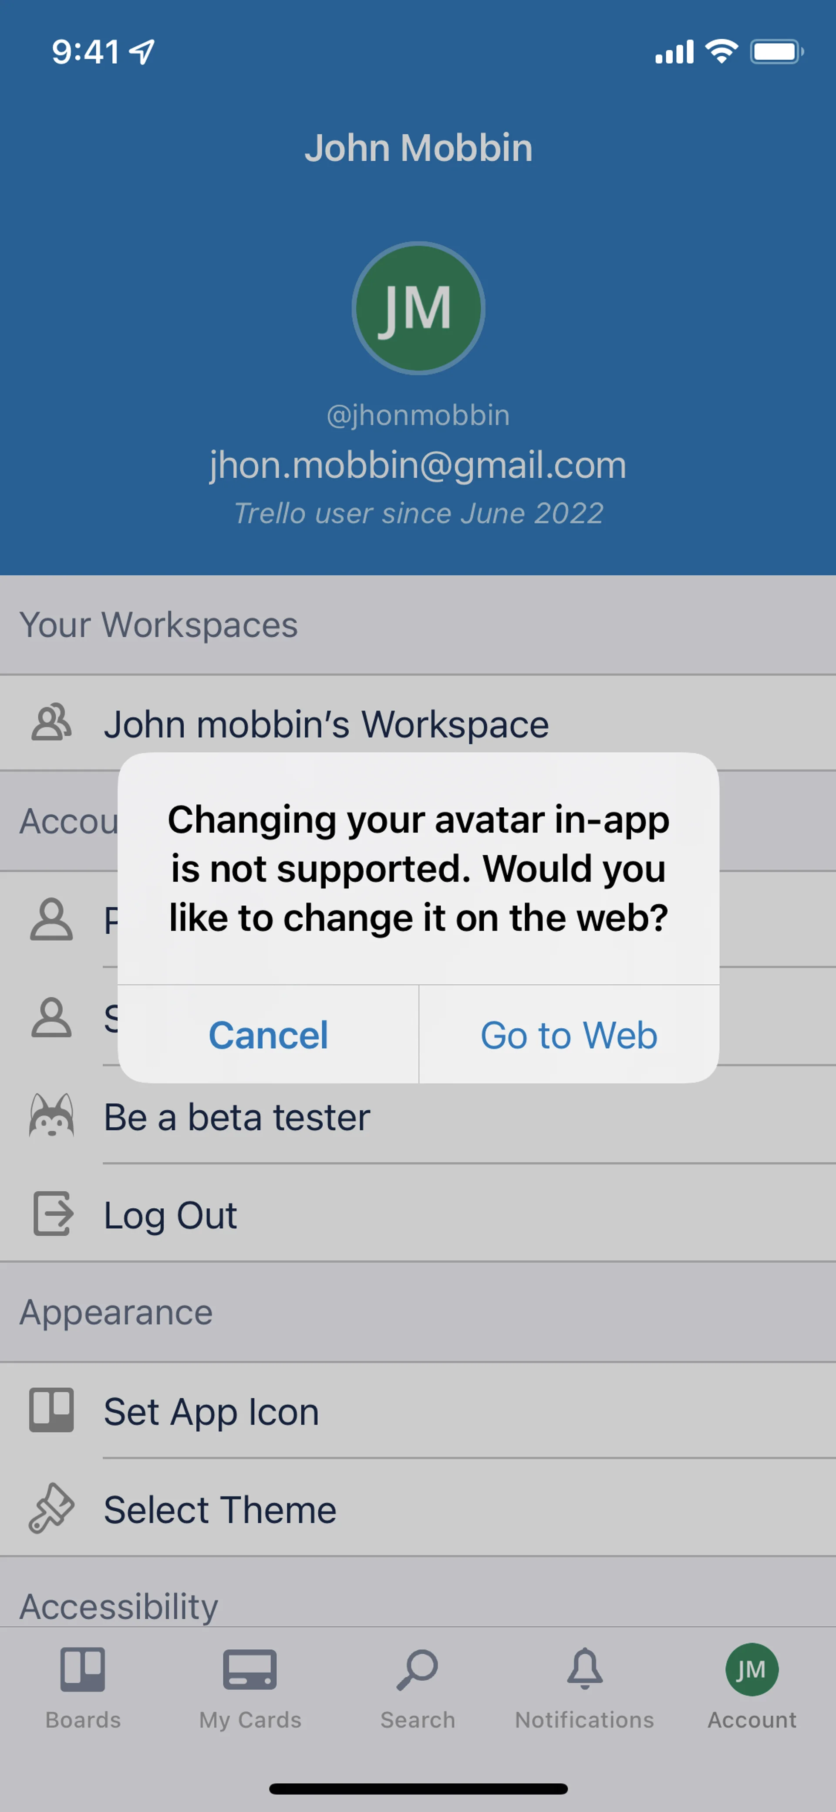Tap the Select Theme paintbrush icon
Viewport: 836px width, 1812px height.
pos(51,1508)
